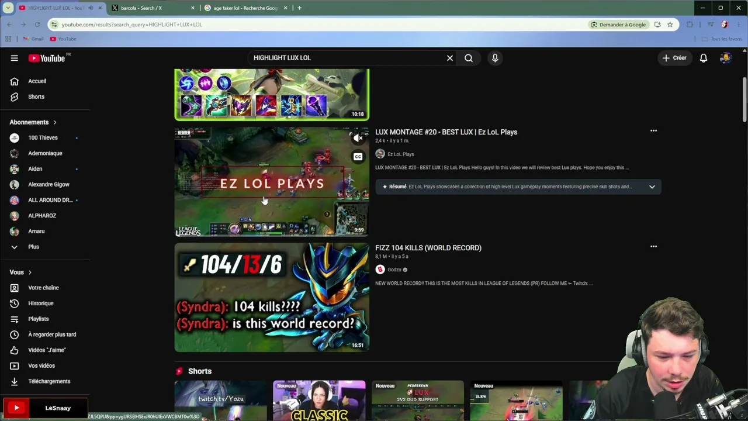
Task: Open a new browser tab
Action: 299,8
